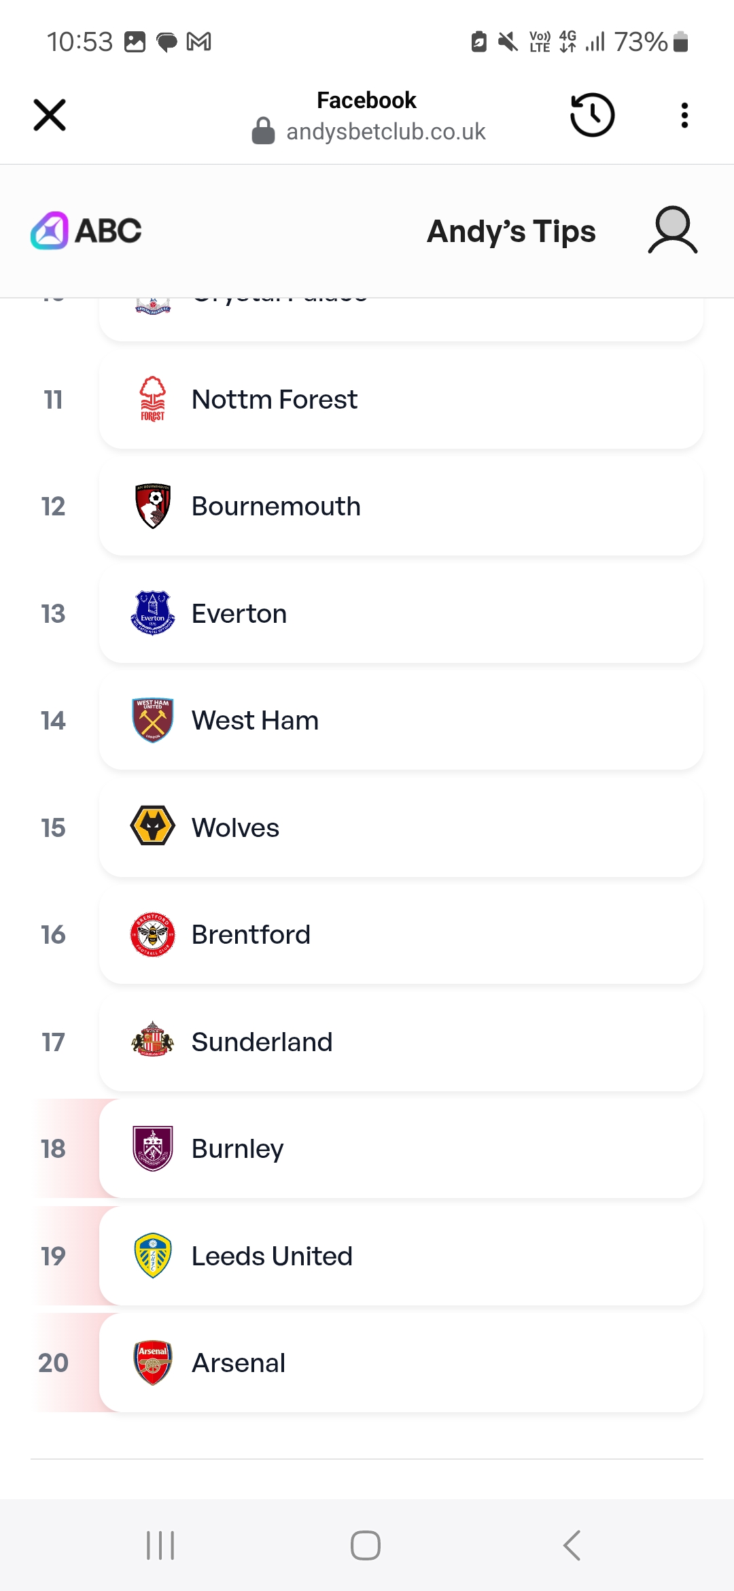Image resolution: width=734 pixels, height=1591 pixels.
Task: Tap the ABC logo icon
Action: tap(50, 230)
